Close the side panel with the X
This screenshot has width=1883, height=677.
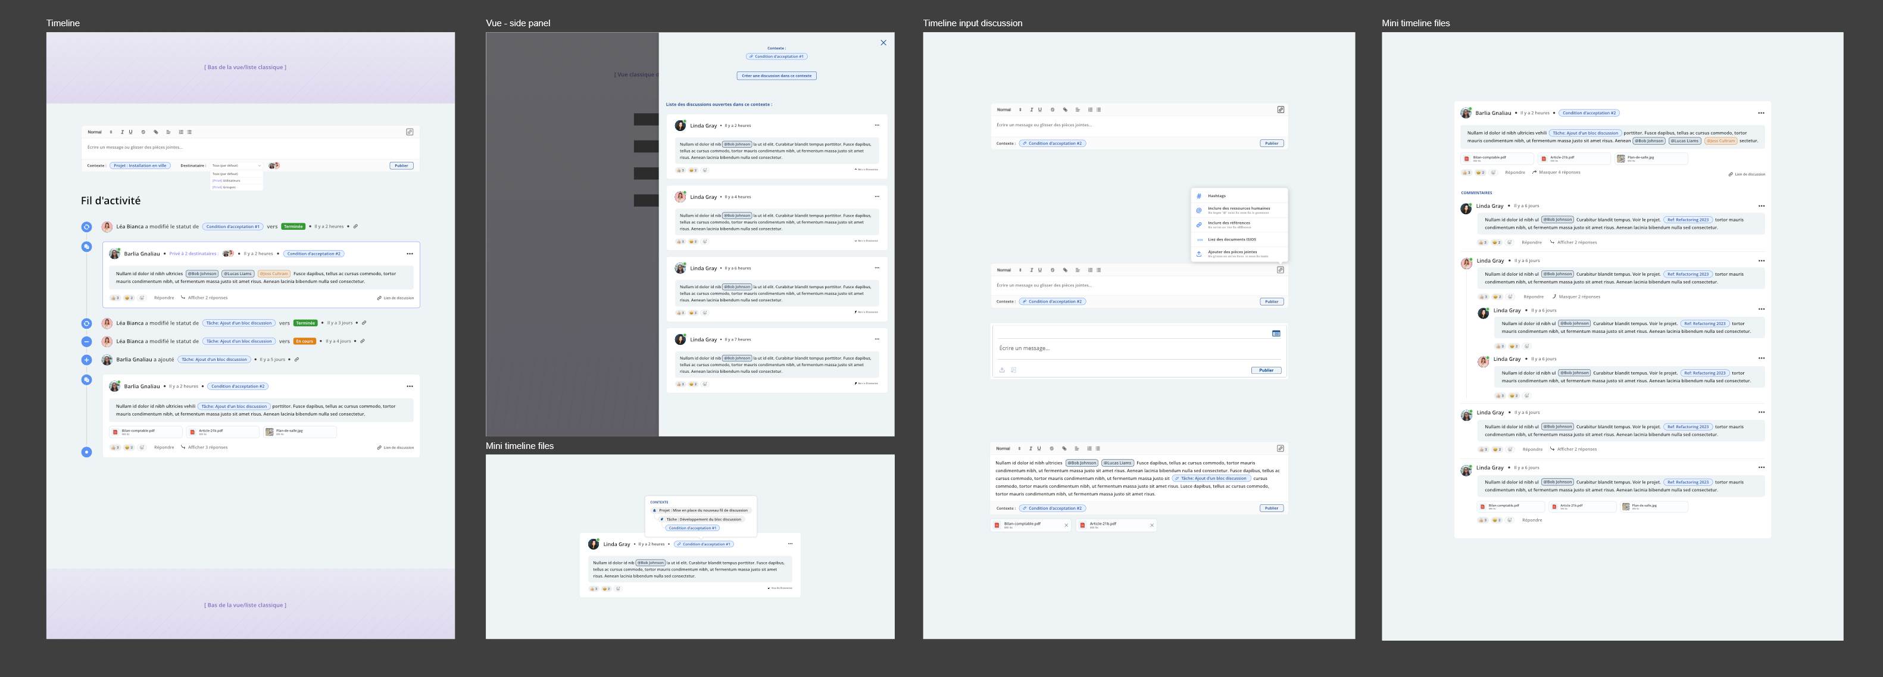[883, 42]
